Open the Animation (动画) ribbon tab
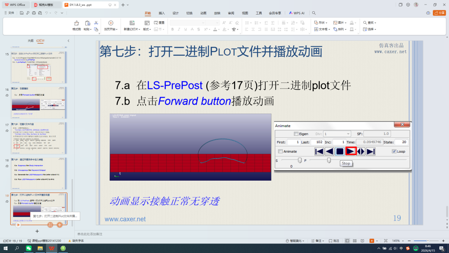This screenshot has width=449, height=253. pos(203,13)
